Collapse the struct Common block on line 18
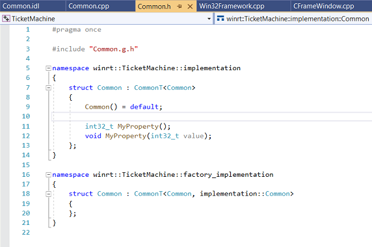 [x=48, y=194]
